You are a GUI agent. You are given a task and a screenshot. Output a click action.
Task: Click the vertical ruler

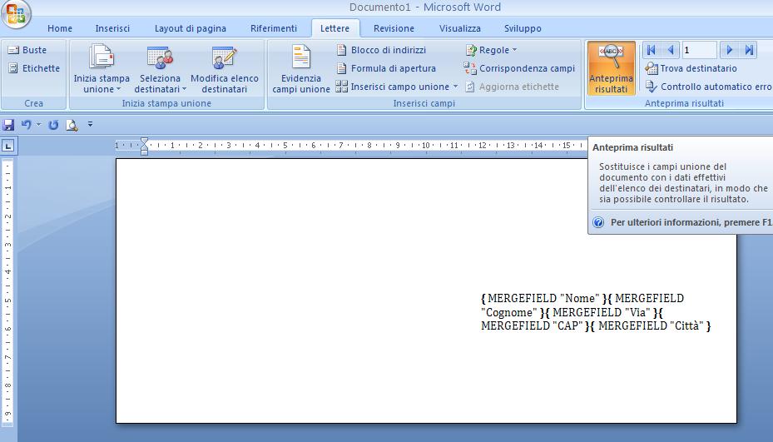(x=8, y=292)
